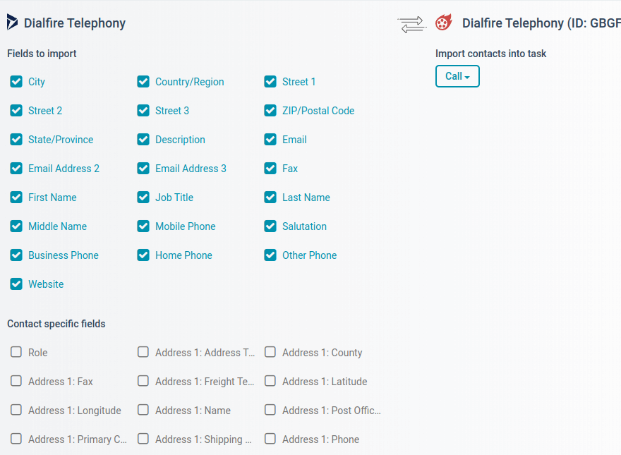Click the Dynamics logo icon next to Dialfire Telephony
The height and width of the screenshot is (455, 621).
[12, 22]
